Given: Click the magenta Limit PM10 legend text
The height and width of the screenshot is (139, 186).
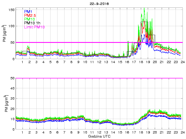Looking at the screenshot, I should click(x=34, y=27).
